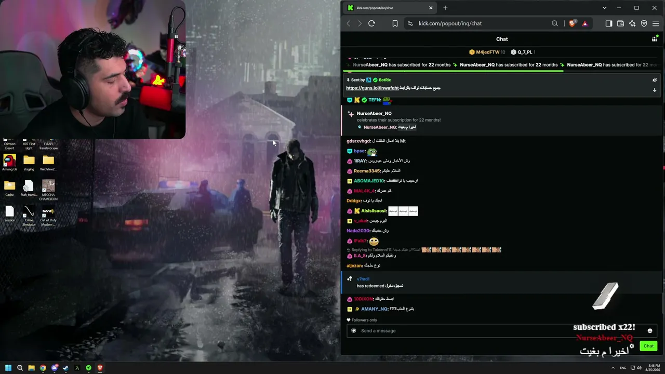Click username 10DiXON in chat
665x374 pixels.
click(363, 299)
